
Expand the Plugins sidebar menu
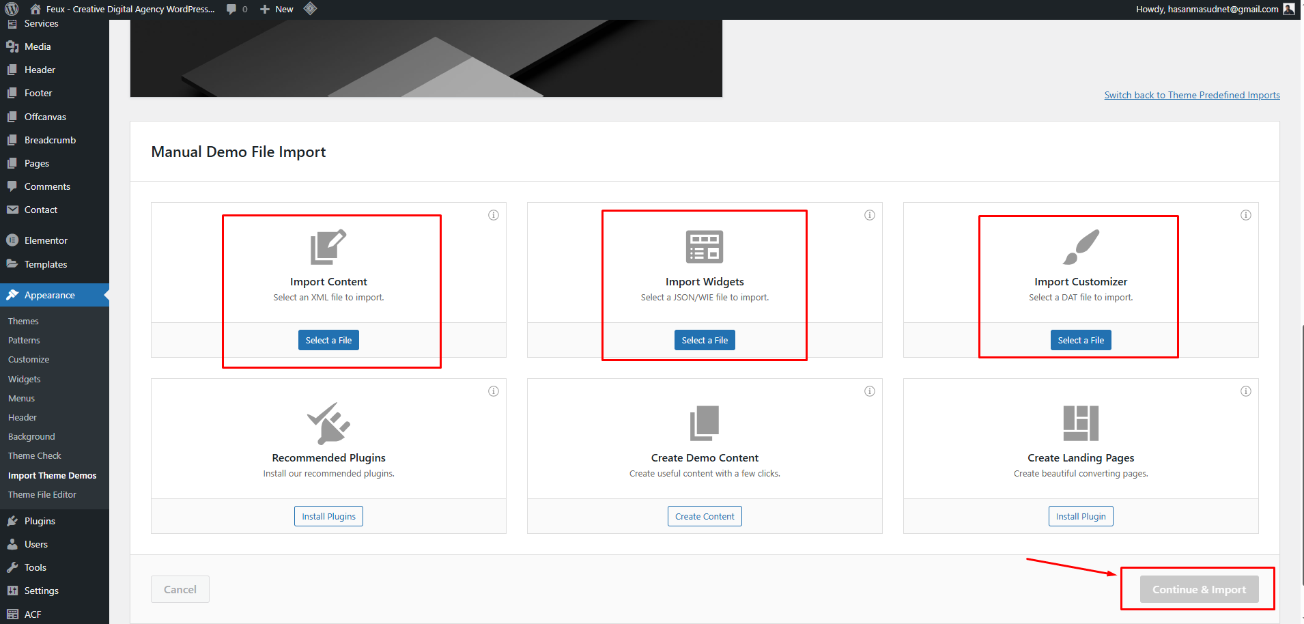pos(40,521)
